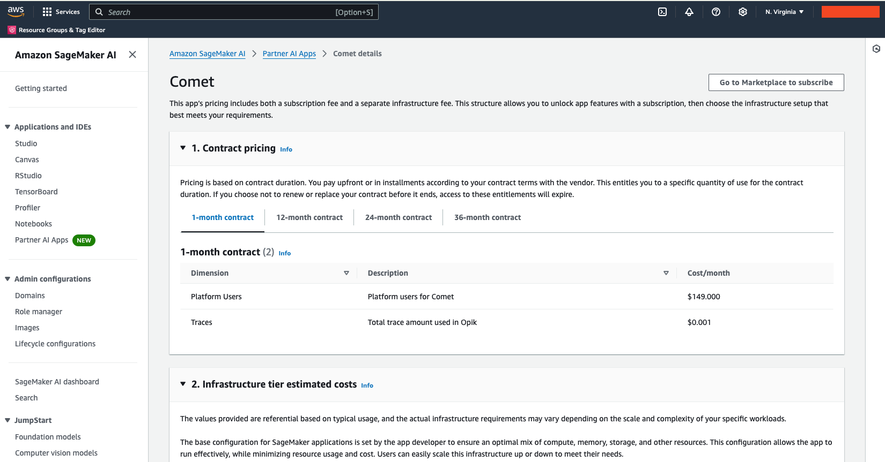
Task: Open the sidebar Search link
Action: coord(26,398)
